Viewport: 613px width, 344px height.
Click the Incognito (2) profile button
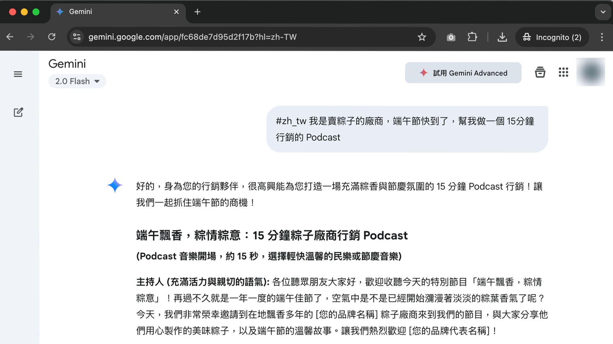(552, 37)
